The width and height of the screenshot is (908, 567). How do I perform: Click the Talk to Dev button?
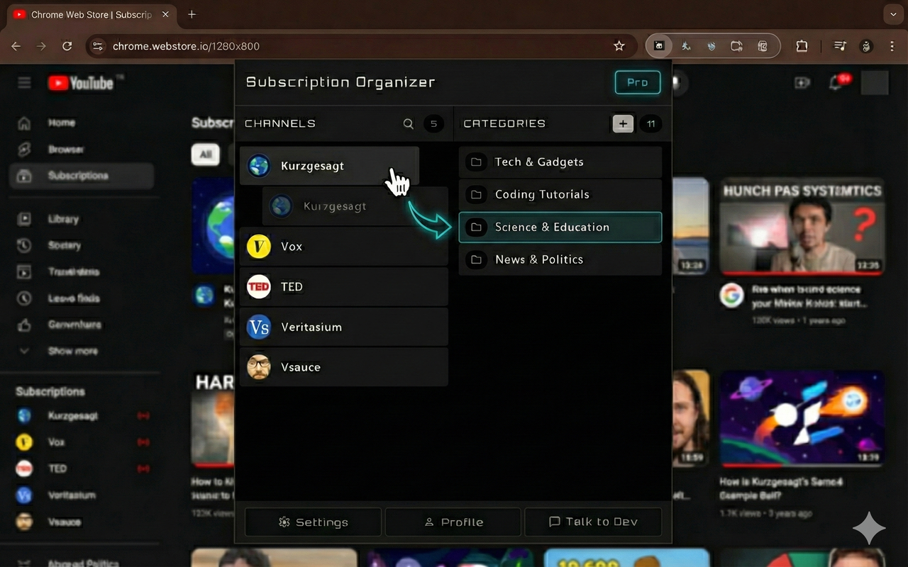[593, 522]
